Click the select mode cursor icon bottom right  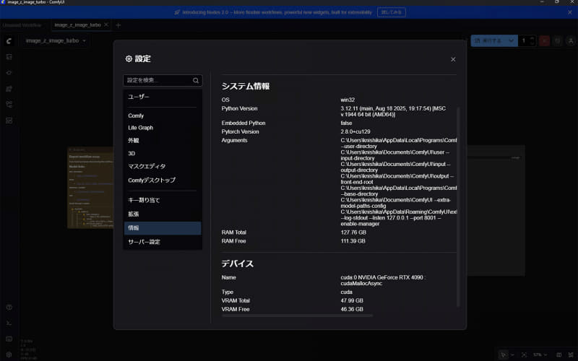(503, 355)
